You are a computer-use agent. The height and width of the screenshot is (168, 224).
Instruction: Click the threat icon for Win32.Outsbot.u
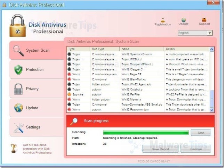point(69,89)
